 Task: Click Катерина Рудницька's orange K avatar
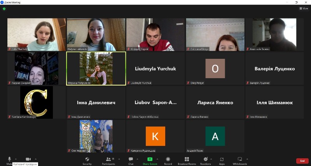pos(155,136)
